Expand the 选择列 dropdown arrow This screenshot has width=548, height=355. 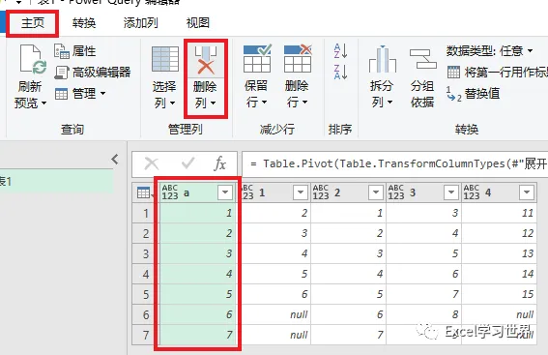(x=173, y=103)
